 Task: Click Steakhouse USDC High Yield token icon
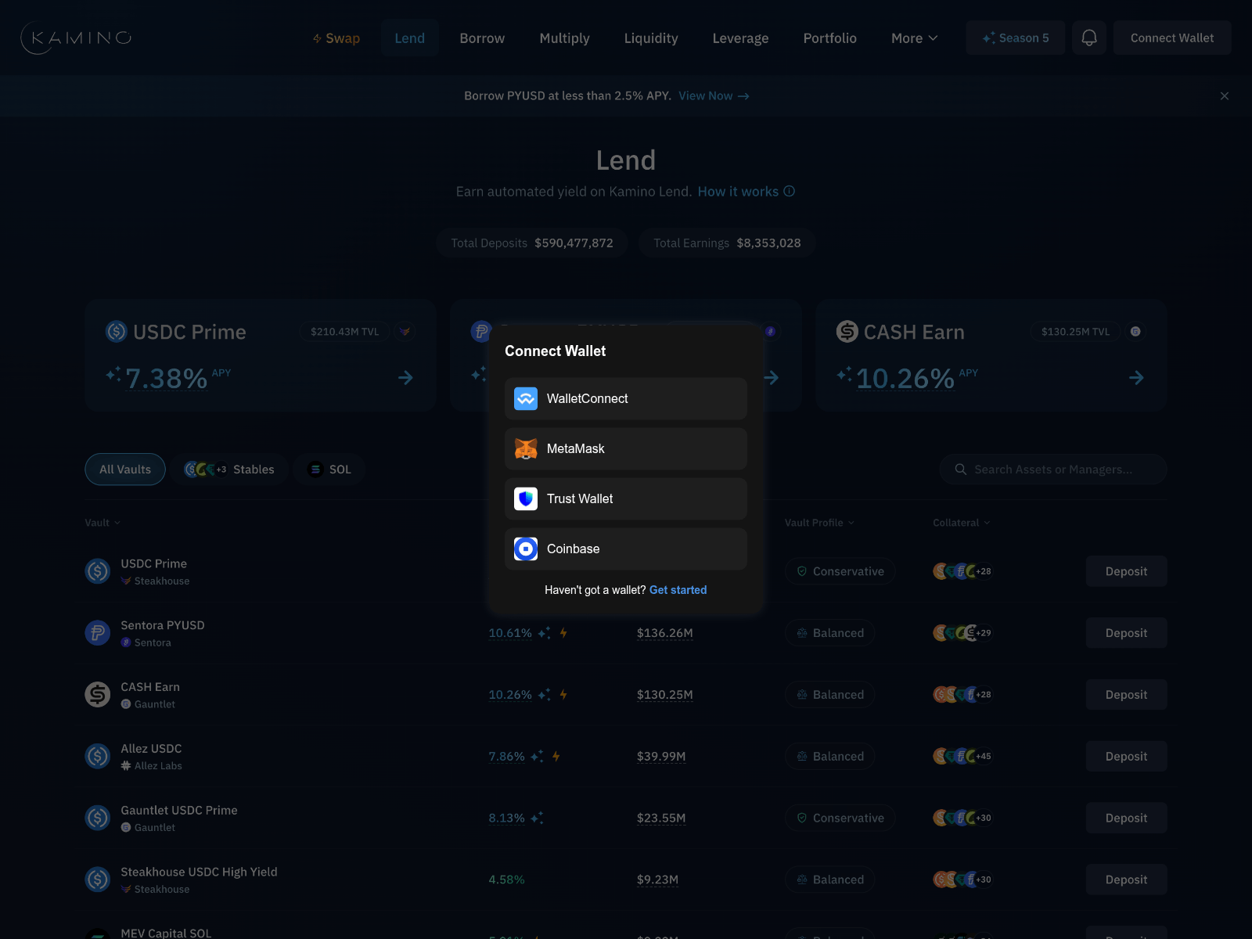98,880
